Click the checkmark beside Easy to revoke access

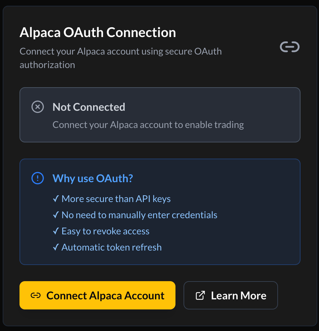pyautogui.click(x=56, y=231)
